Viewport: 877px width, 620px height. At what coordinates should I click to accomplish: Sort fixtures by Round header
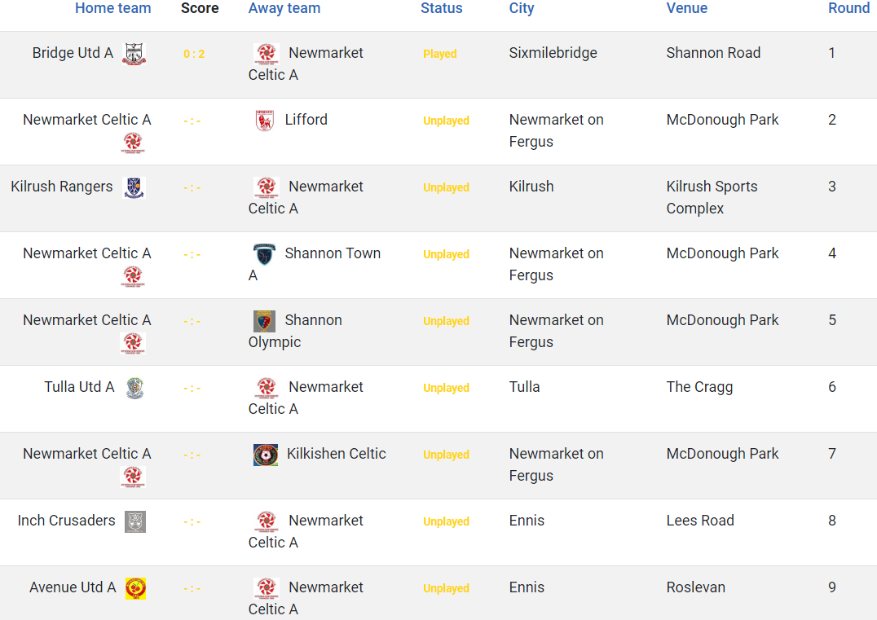pyautogui.click(x=848, y=8)
